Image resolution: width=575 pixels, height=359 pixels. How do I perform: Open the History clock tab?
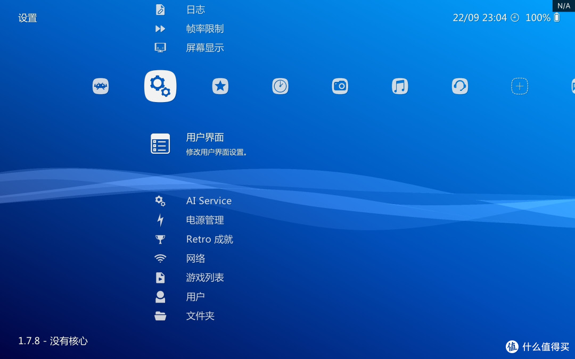pyautogui.click(x=280, y=87)
